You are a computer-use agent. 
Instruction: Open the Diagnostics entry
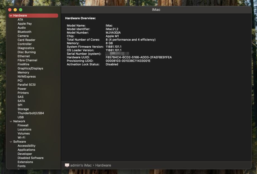[x=26, y=48]
